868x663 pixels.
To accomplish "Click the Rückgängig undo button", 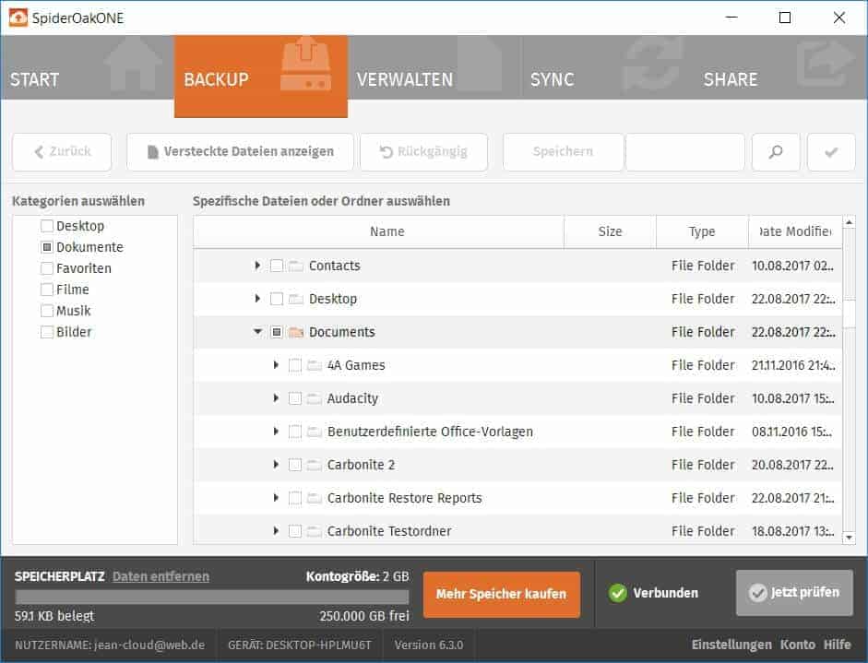I will pos(424,151).
